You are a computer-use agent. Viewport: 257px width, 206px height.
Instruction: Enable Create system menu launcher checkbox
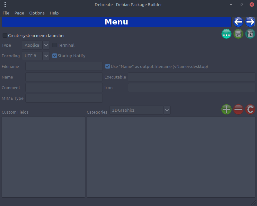pos(5,36)
